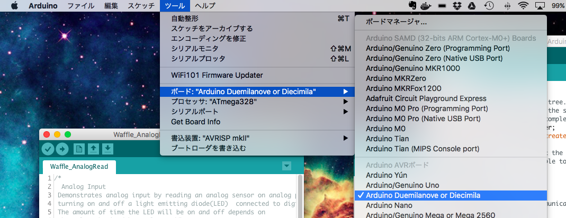This screenshot has height=218, width=566.
Task: Select ブートローダを書き込む
Action: point(257,148)
